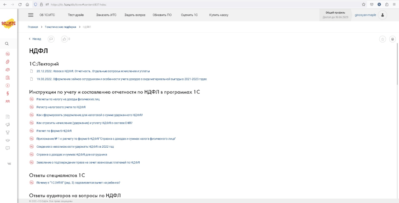Click the Тематические подборки breadcrumb
399x203 pixels.
coord(60,27)
